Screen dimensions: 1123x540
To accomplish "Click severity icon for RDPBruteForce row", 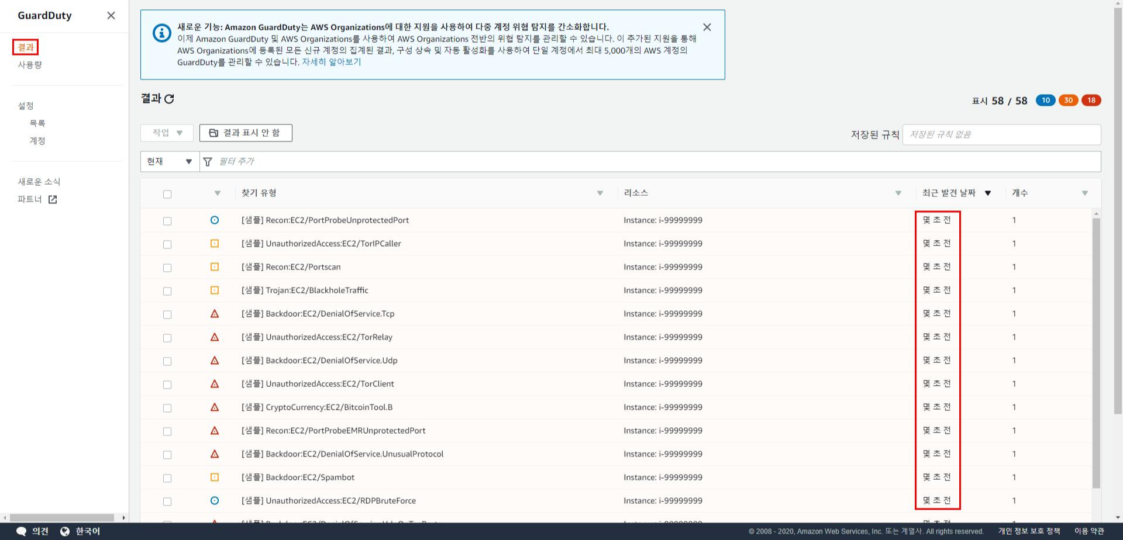I will click(215, 501).
